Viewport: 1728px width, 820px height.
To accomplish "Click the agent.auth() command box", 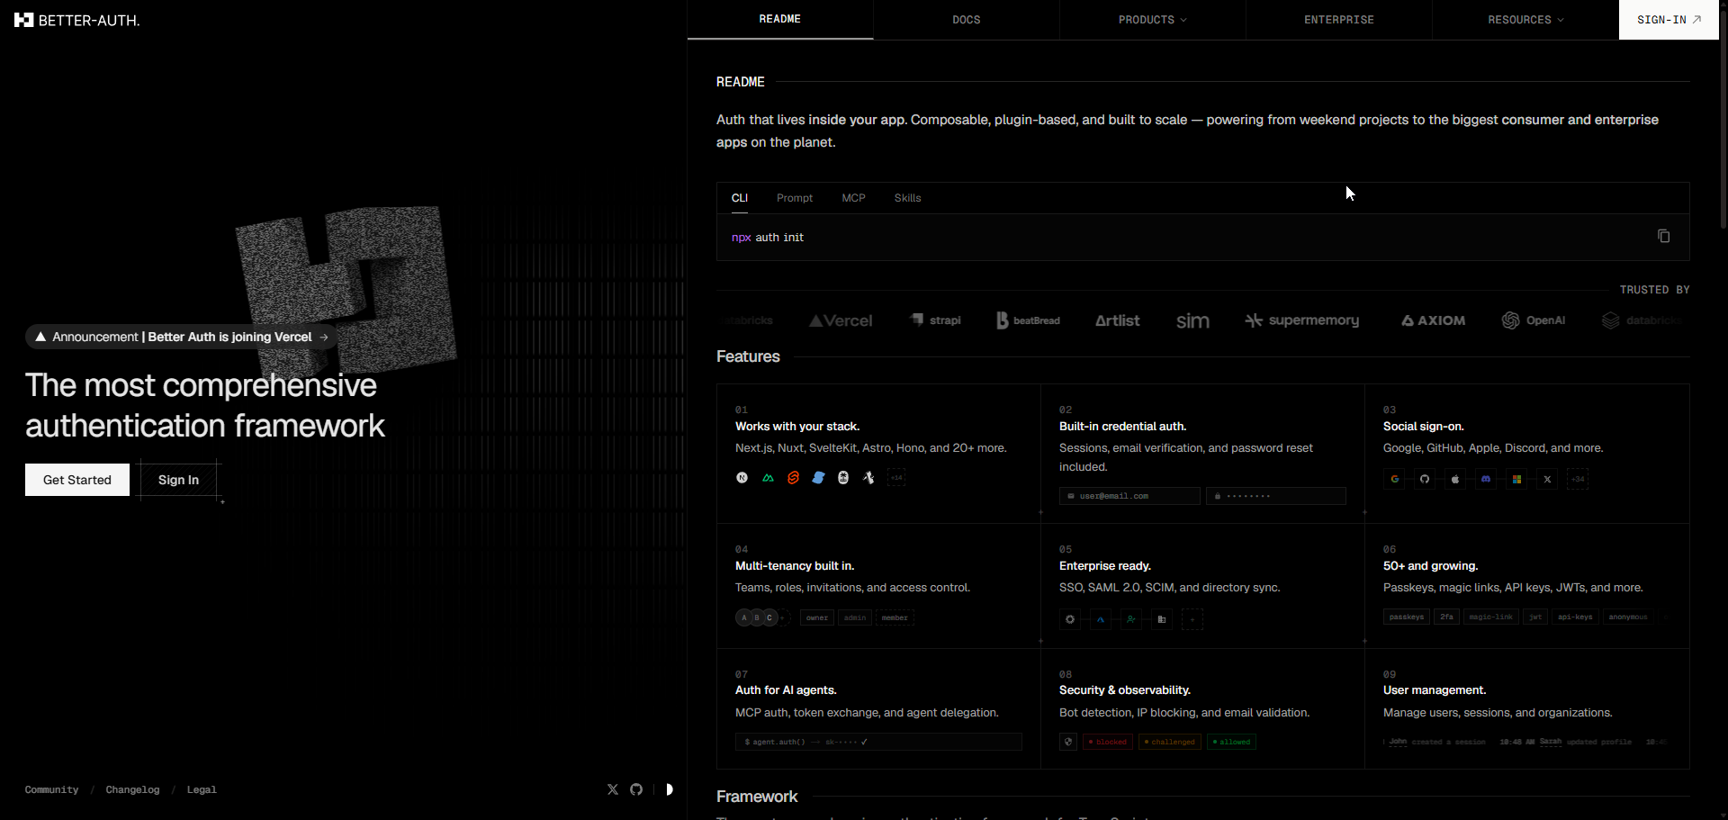I will [878, 742].
